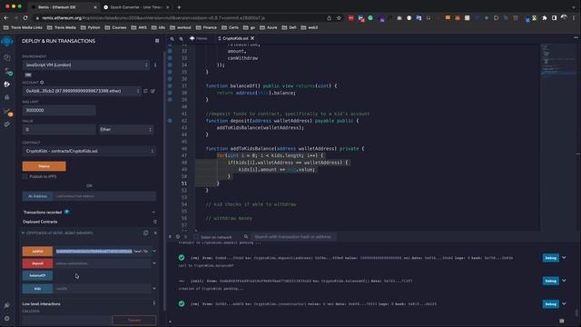Screen dimensions: 581x327
Task: Switch to Epoch Converter browser tab
Action: pos(135,7)
